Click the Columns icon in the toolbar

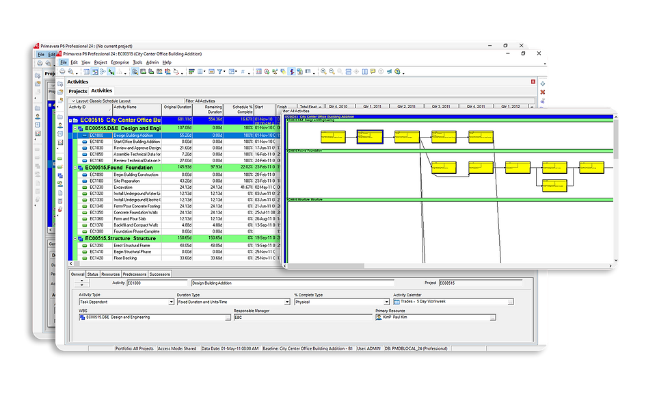coord(200,71)
